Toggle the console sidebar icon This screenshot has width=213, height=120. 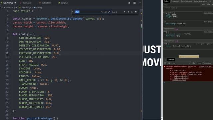coord(165,63)
